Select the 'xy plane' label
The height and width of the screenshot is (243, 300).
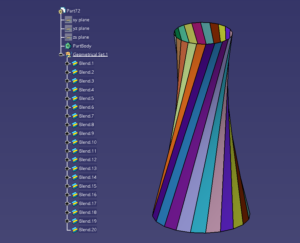[x=81, y=20]
